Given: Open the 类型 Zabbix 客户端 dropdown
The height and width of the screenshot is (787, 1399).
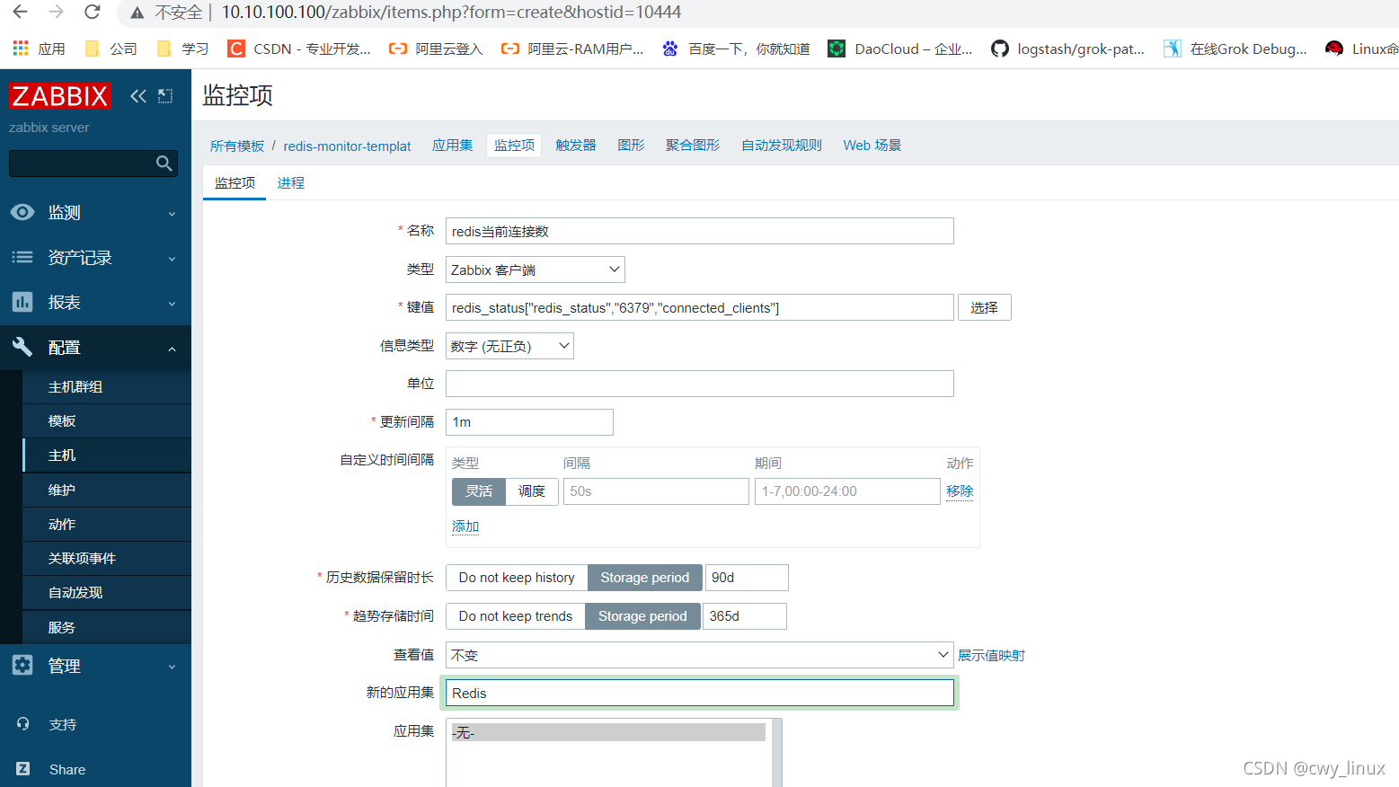Looking at the screenshot, I should [x=536, y=270].
